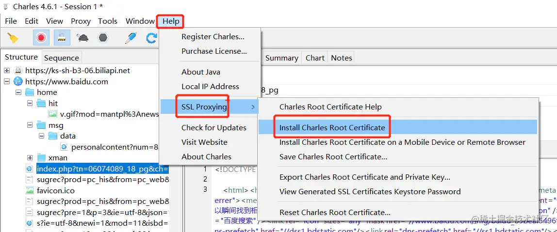Open the Notes tab
Image resolution: width=557 pixels, height=232 pixels.
click(342, 58)
